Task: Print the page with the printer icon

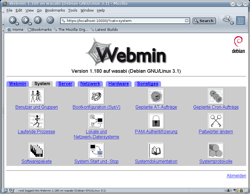Action: (226, 19)
